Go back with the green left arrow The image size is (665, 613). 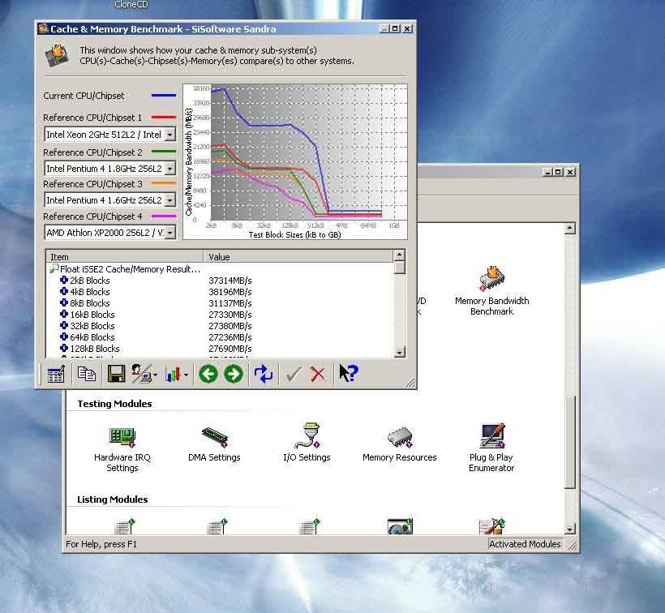[208, 375]
